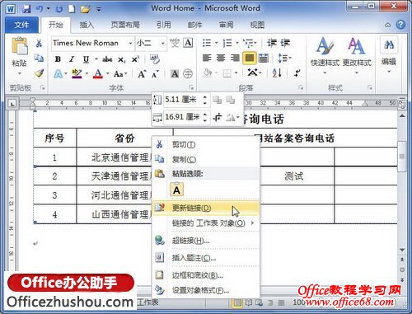The width and height of the screenshot is (412, 314).
Task: Choose Format Object menu entry
Action: [205, 290]
